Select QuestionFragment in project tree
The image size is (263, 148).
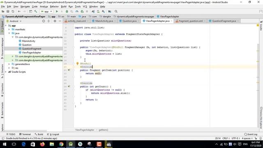coord(32,49)
